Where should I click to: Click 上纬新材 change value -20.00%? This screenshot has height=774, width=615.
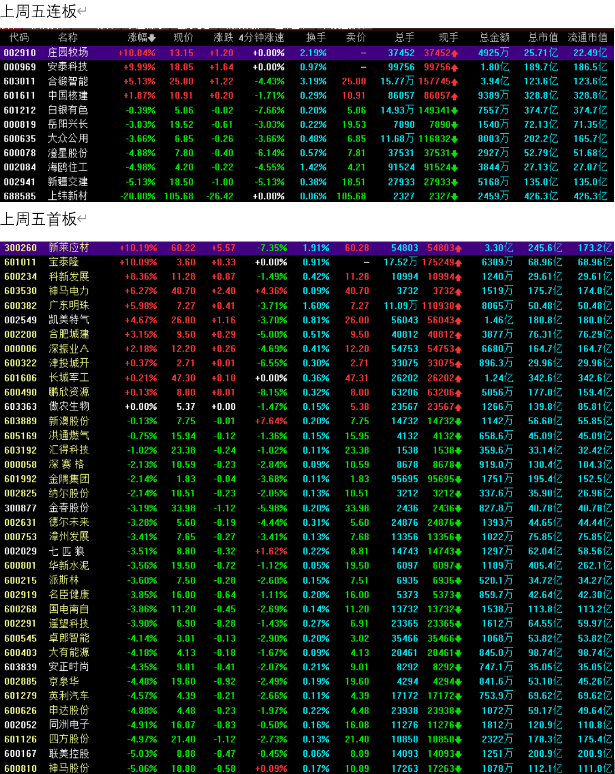click(138, 197)
